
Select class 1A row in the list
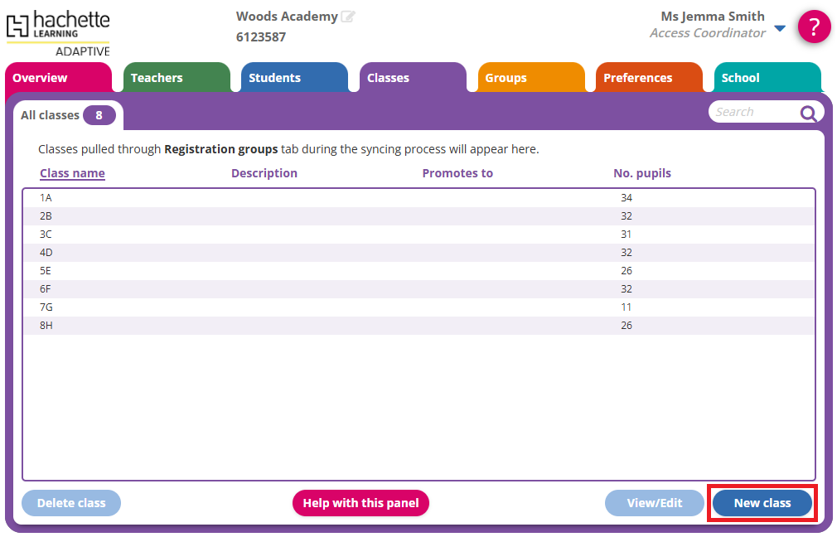(x=331, y=198)
